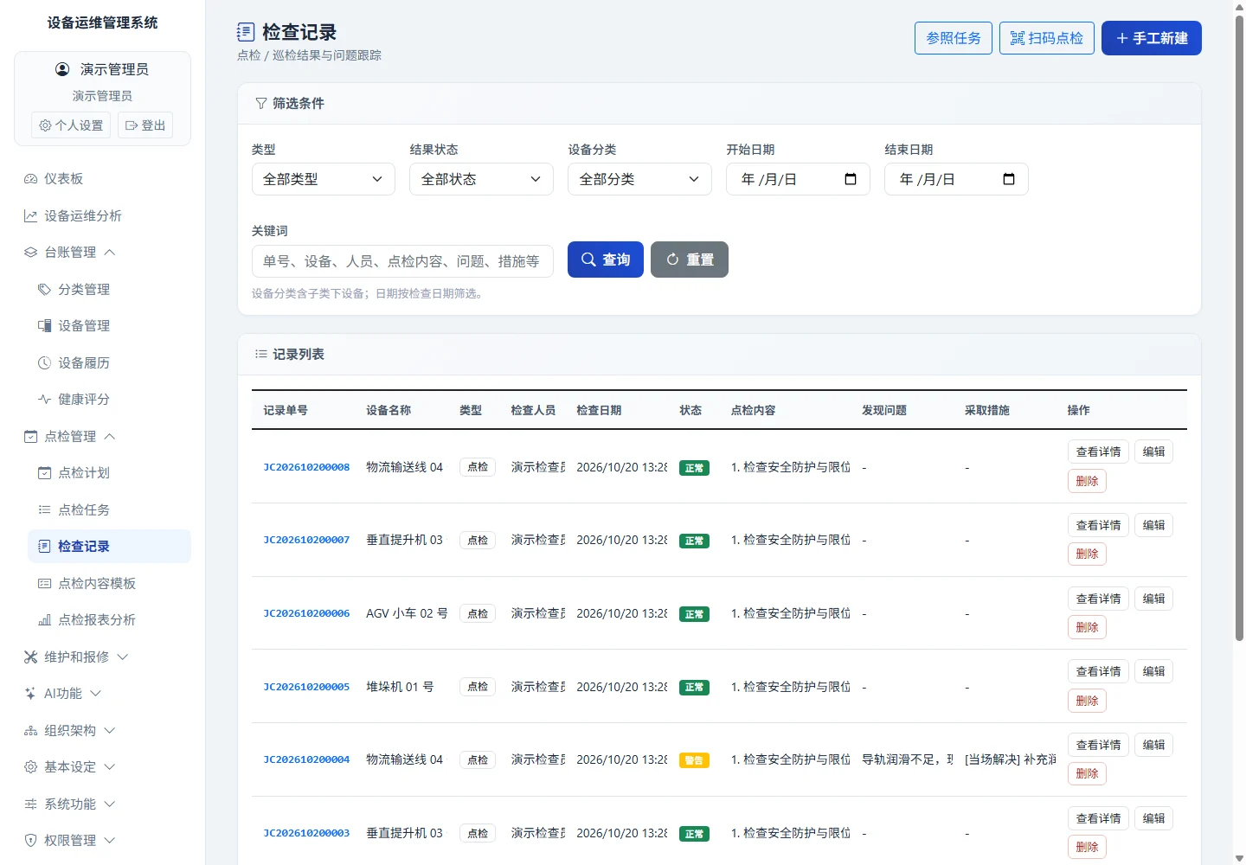Open 点检计划 sidebar entry

pos(109,473)
